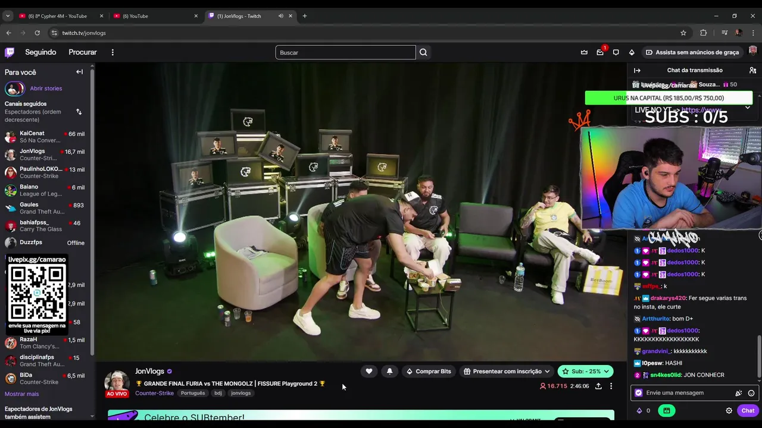
Task: Click the share stream icon
Action: (598, 386)
